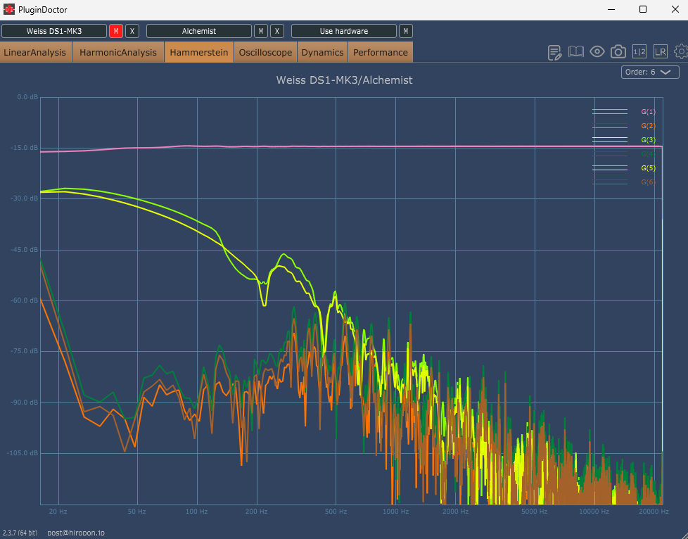This screenshot has height=539, width=688.
Task: Click the 100 Hz frequency label
Action: coord(196,512)
